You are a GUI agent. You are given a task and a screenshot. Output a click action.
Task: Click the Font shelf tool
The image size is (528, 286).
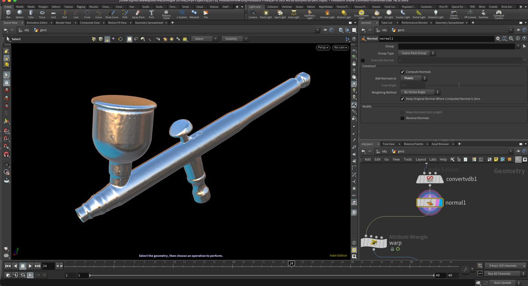pos(151,14)
